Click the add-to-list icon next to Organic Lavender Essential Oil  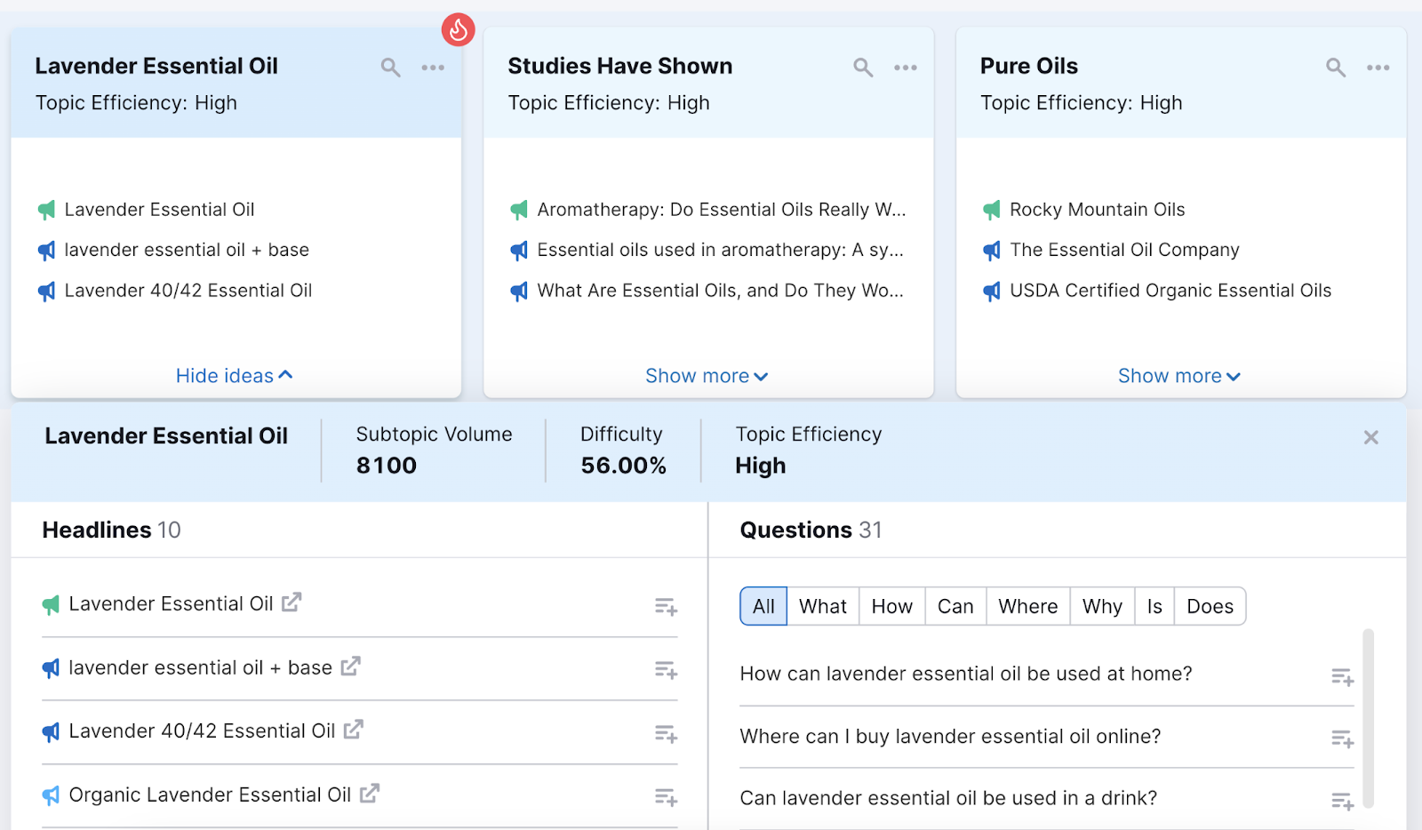pyautogui.click(x=666, y=796)
